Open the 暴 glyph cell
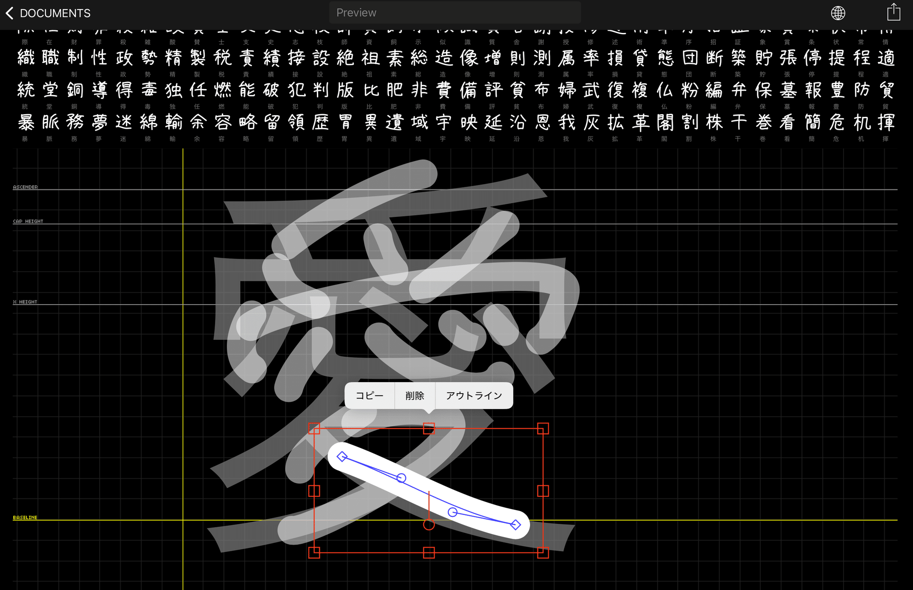 coord(25,122)
